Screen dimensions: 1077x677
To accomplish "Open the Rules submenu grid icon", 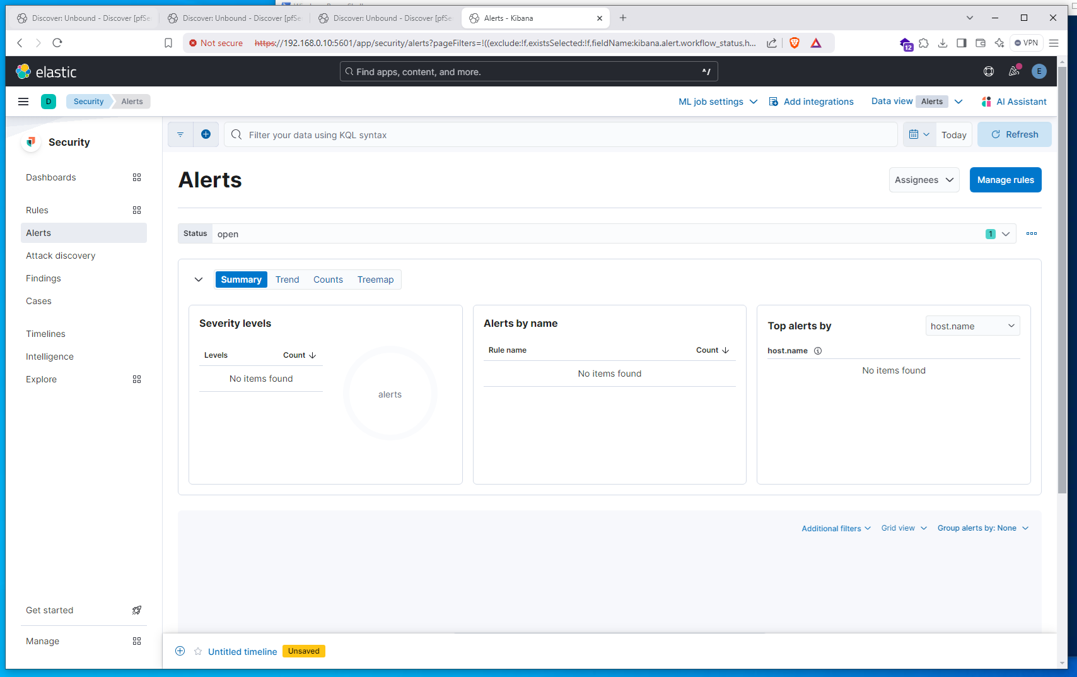I will click(137, 210).
